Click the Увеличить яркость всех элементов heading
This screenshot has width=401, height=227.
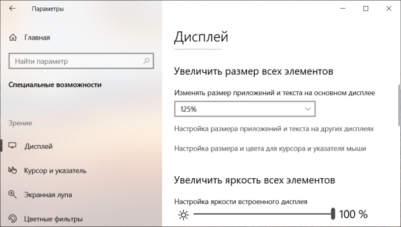(254, 180)
